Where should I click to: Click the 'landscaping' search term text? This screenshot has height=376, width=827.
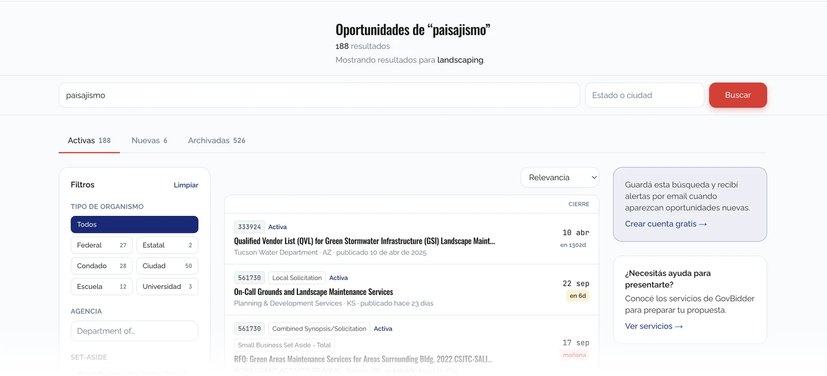[x=461, y=60]
